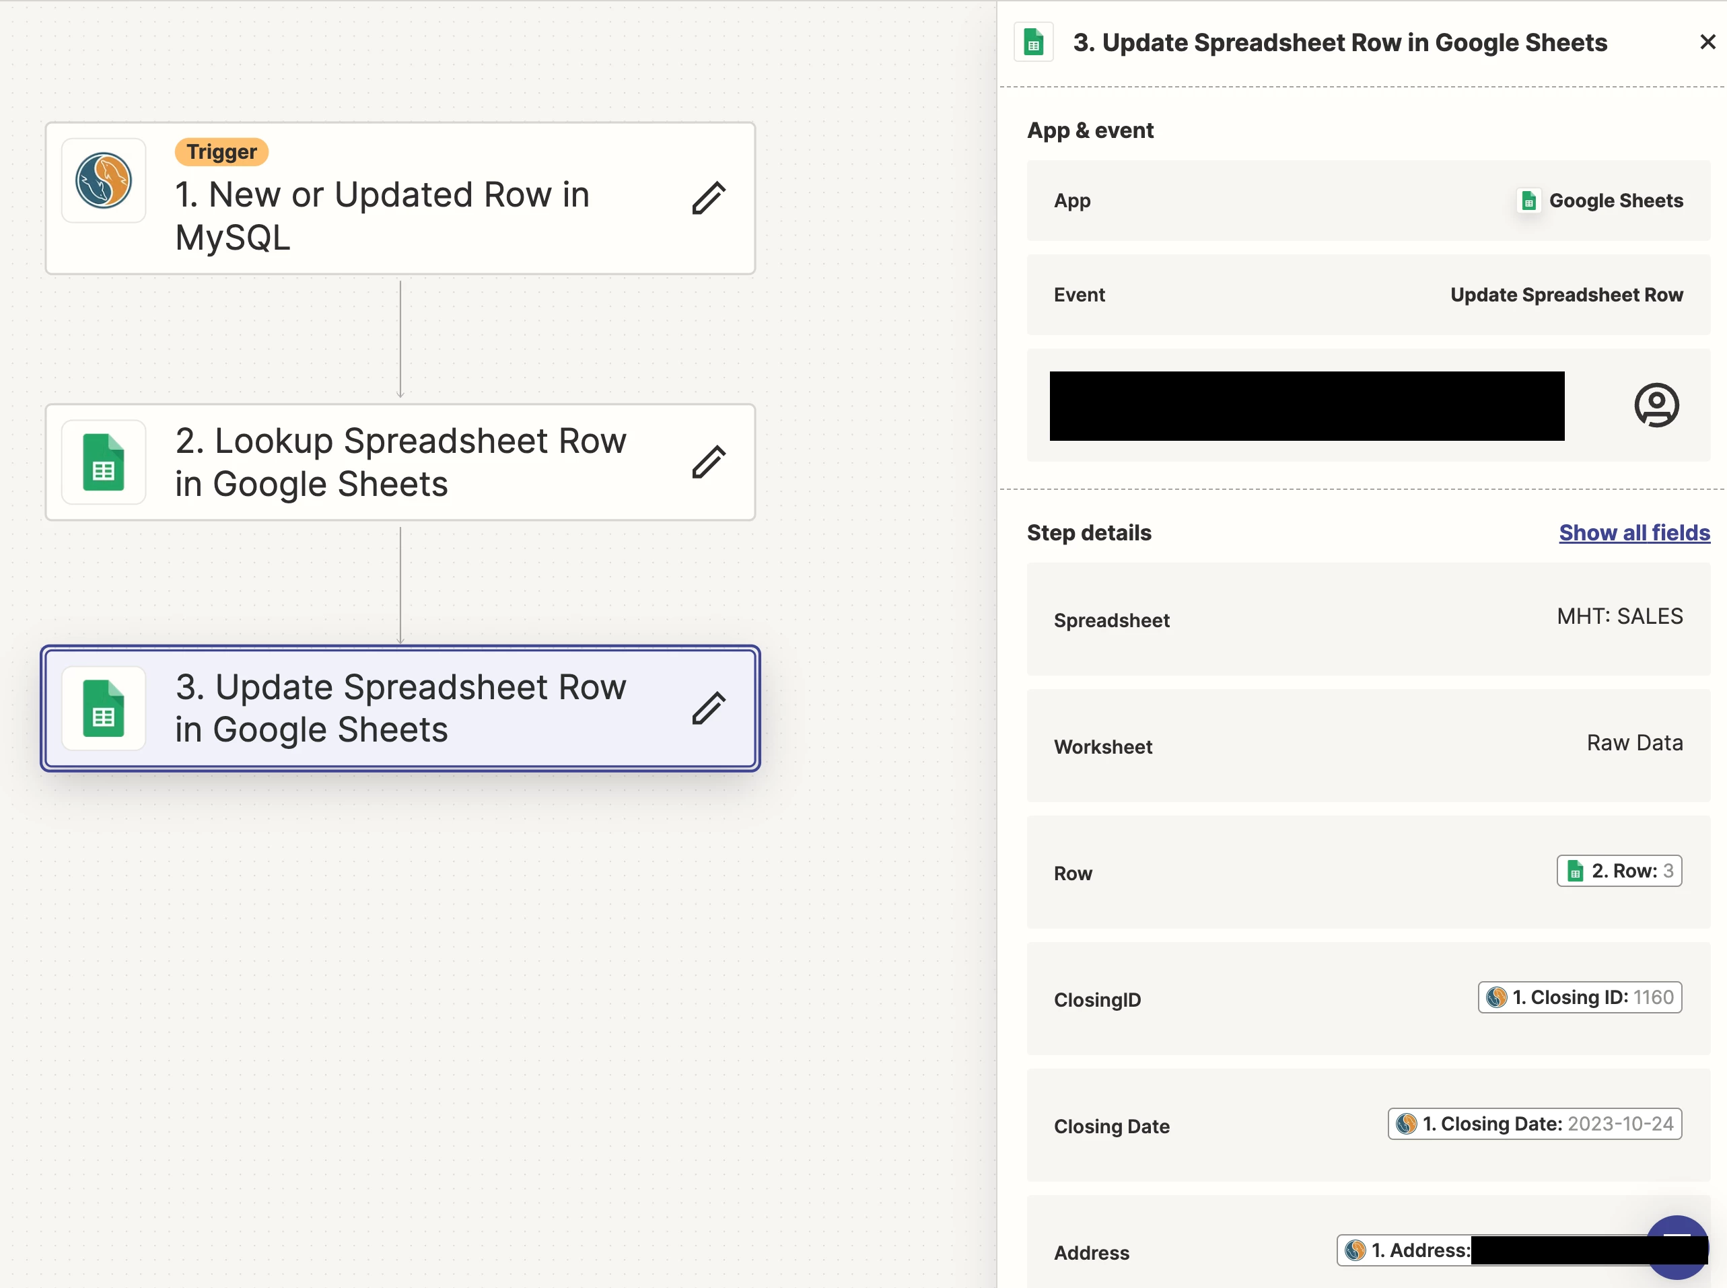Select the Trigger badge label

[221, 152]
